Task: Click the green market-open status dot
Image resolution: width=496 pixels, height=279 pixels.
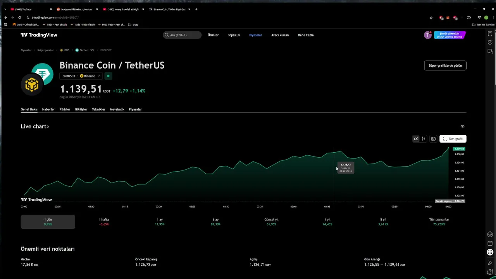Action: 108,76
